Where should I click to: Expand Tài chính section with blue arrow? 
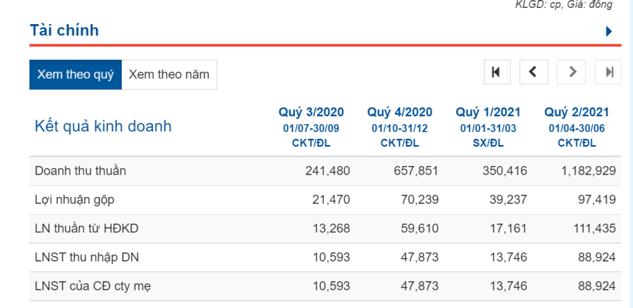[x=609, y=31]
